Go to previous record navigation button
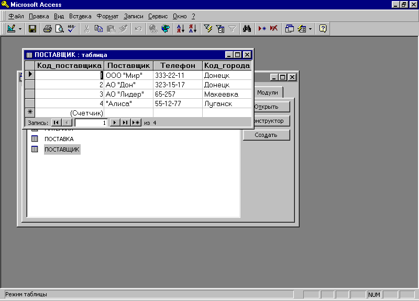Screen dimensions: 419x301 tap(67, 123)
